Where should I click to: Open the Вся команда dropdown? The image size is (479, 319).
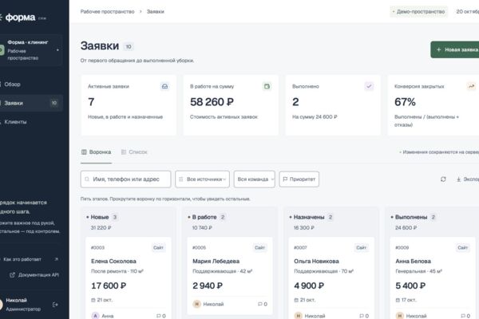coord(254,179)
